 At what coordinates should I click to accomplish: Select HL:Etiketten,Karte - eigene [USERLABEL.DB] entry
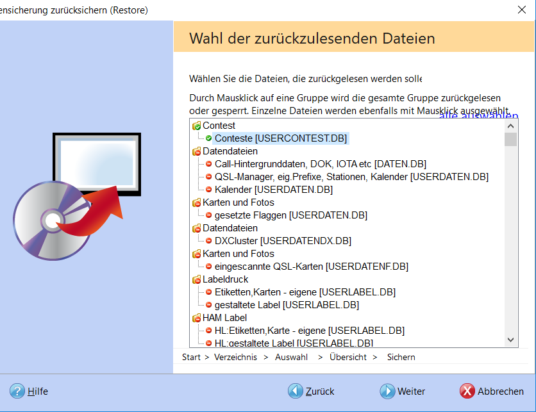[310, 331]
